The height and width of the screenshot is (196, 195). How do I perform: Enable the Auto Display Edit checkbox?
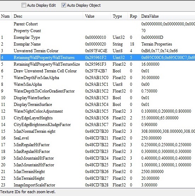pyautogui.click(x=24, y=5)
